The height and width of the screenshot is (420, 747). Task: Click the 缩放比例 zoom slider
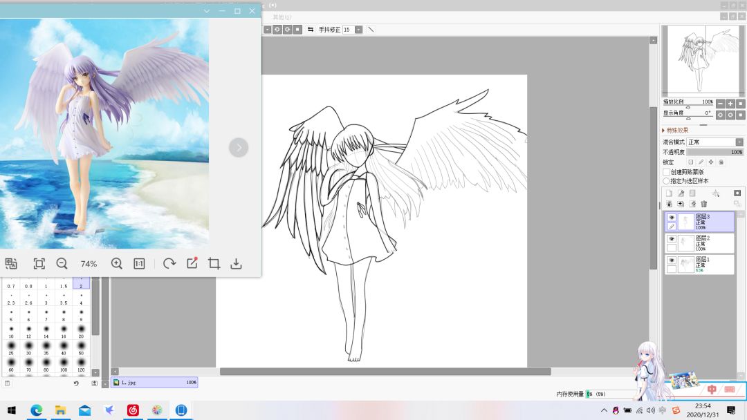(688, 106)
